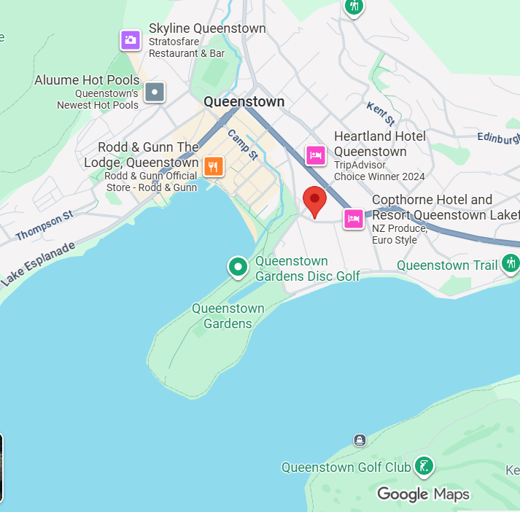520x512 pixels.
Task: Click the Camp St street label
Action: tap(243, 145)
